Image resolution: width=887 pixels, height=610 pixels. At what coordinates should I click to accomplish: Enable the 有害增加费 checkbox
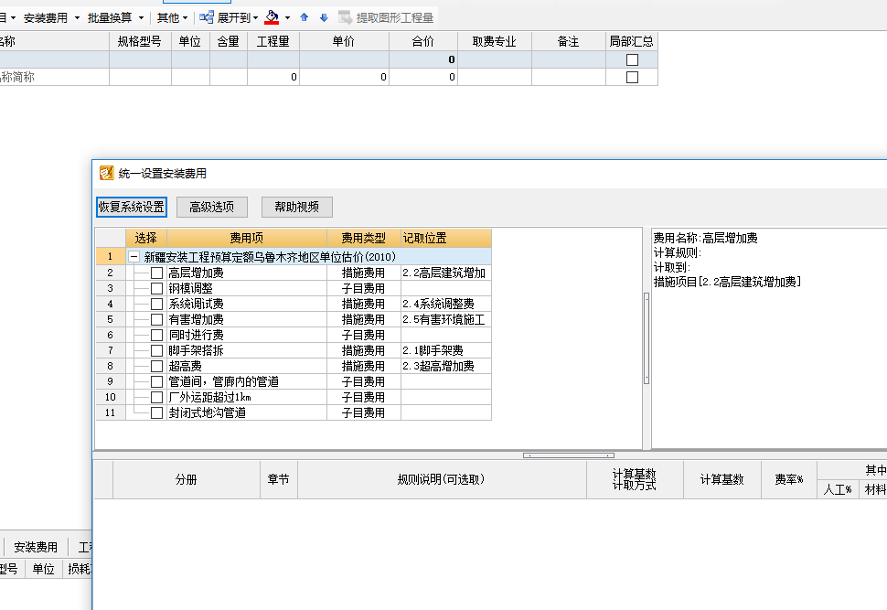156,320
